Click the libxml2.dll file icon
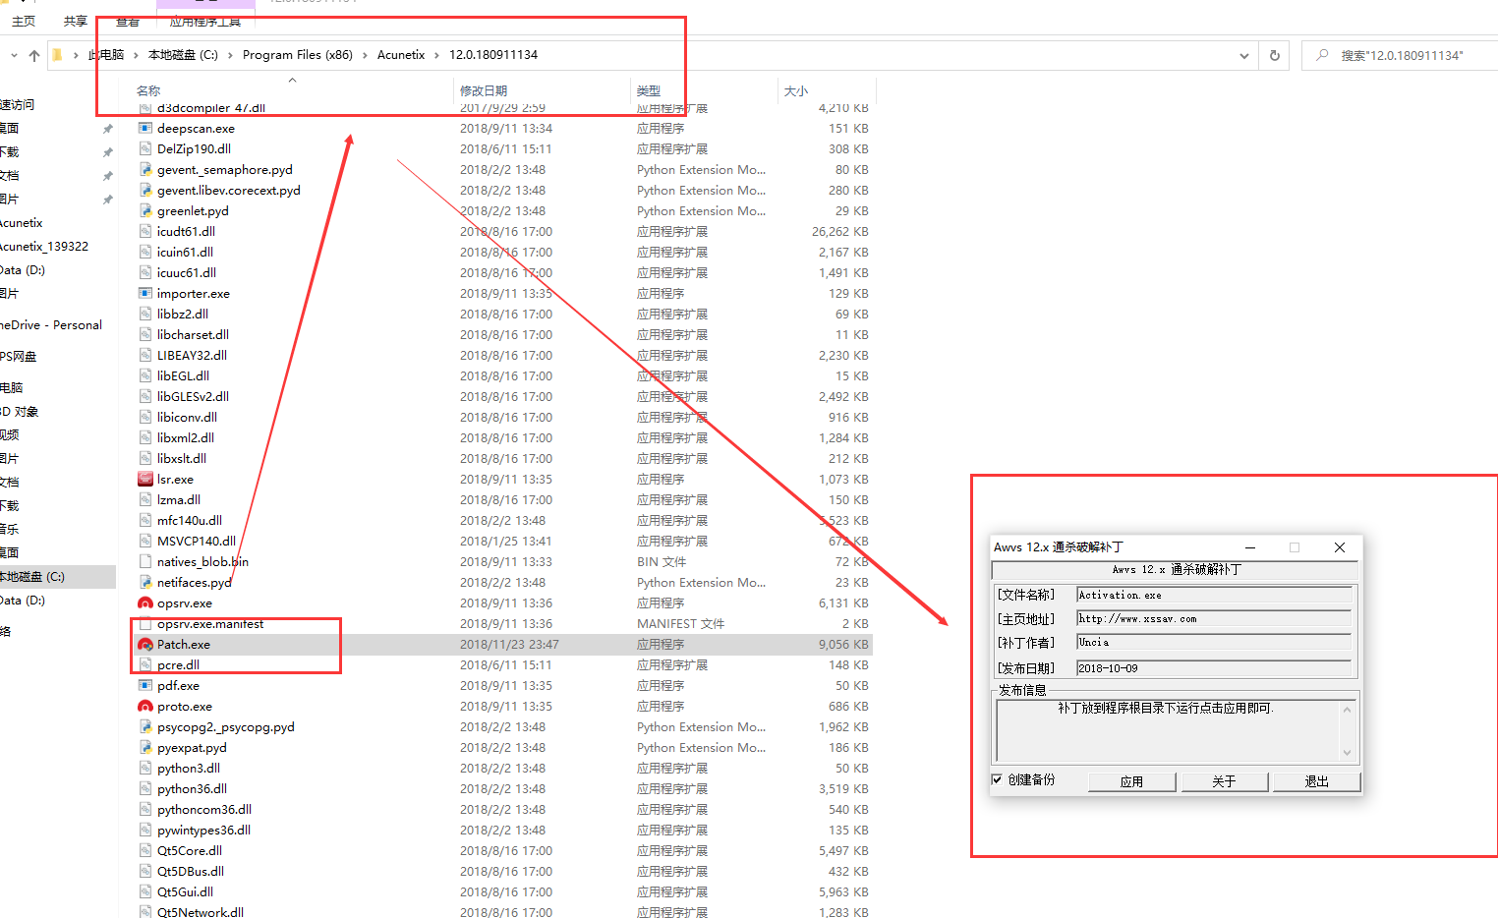 pyautogui.click(x=145, y=438)
